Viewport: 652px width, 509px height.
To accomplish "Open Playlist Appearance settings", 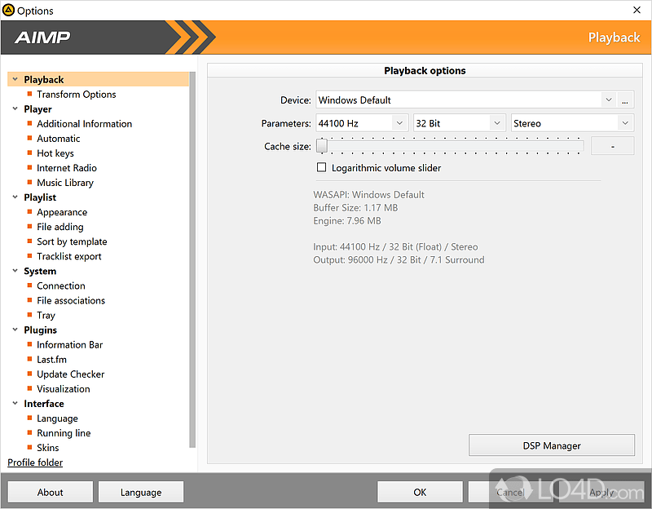I will click(x=62, y=212).
